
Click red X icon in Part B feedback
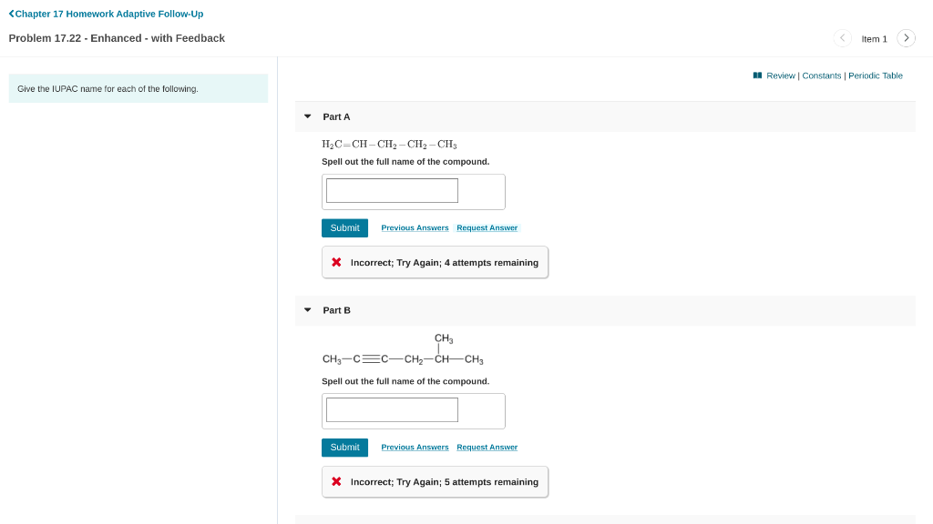[336, 481]
